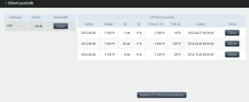Select the OTP security row

click(40, 26)
